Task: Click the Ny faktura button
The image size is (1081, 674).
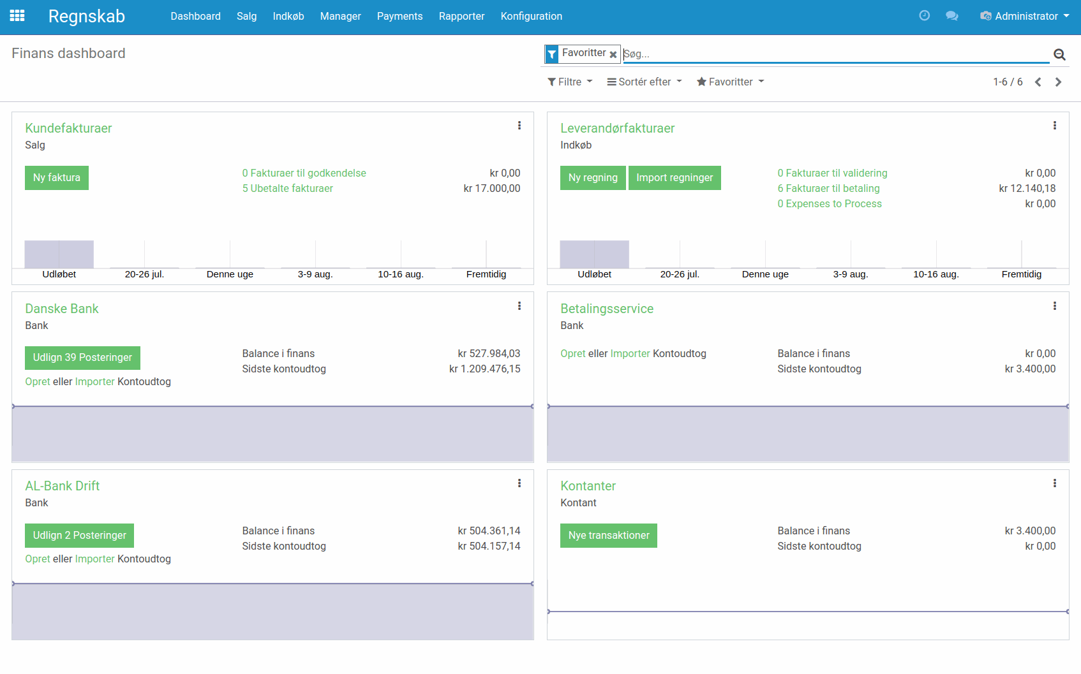Action: point(56,178)
